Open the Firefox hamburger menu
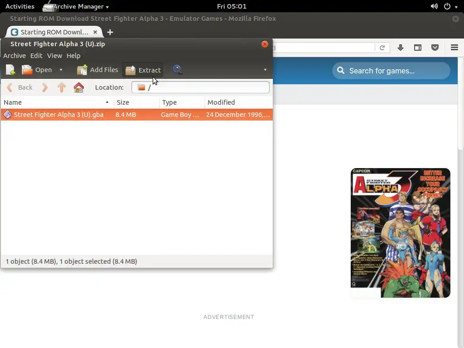This screenshot has height=348, width=464. (x=454, y=48)
